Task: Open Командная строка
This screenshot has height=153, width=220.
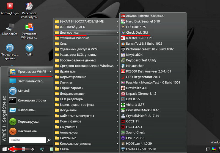Action: 30,100
